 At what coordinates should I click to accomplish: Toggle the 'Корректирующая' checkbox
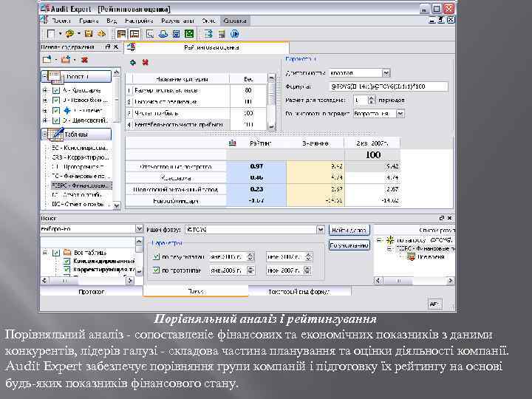pyautogui.click(x=66, y=270)
